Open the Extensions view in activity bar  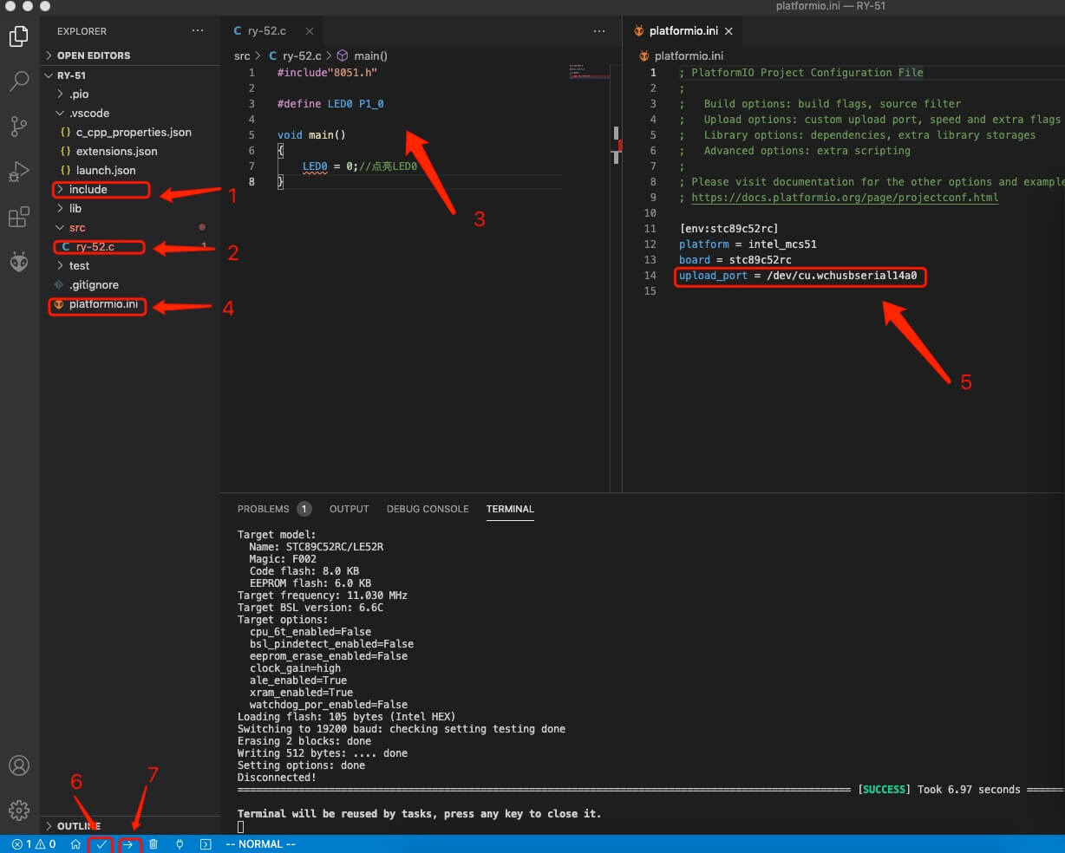[18, 217]
